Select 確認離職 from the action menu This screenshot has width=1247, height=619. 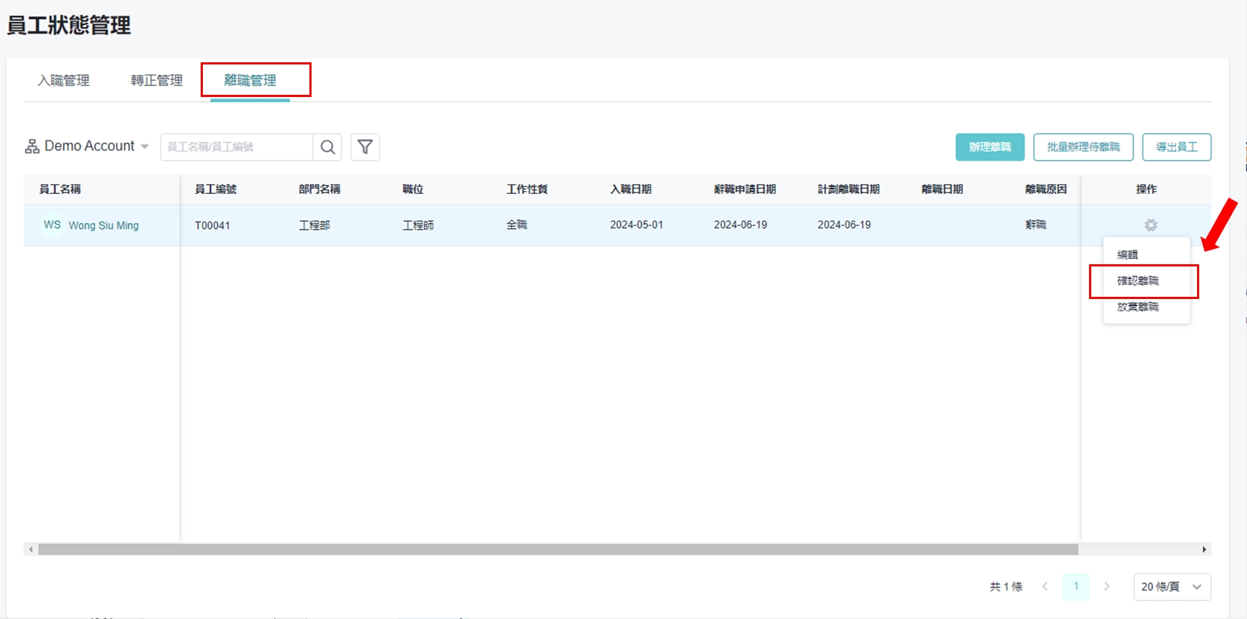click(x=1138, y=281)
